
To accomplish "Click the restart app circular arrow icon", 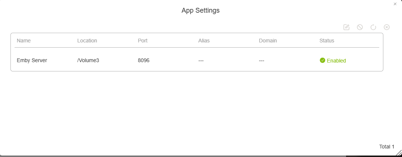I will (373, 27).
